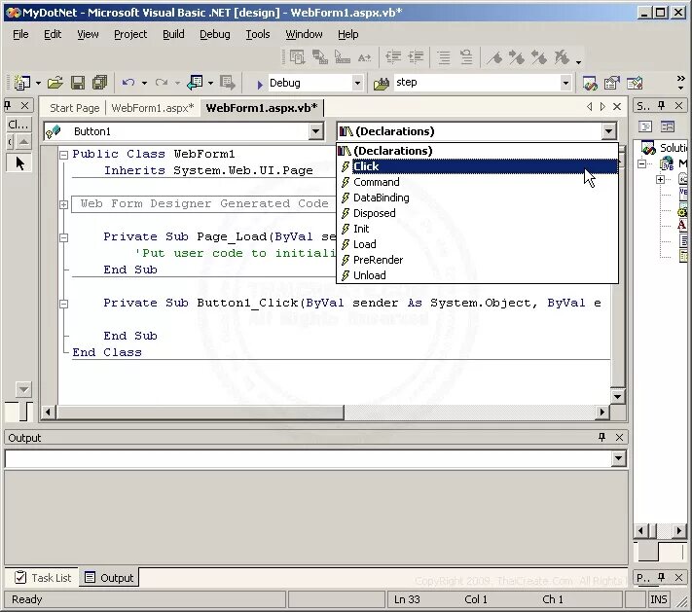Open Solution Explorer from toolbar icon
This screenshot has height=612, width=692.
coord(590,83)
